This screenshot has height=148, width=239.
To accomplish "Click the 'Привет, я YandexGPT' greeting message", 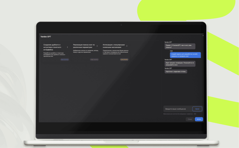I will 180,46.
